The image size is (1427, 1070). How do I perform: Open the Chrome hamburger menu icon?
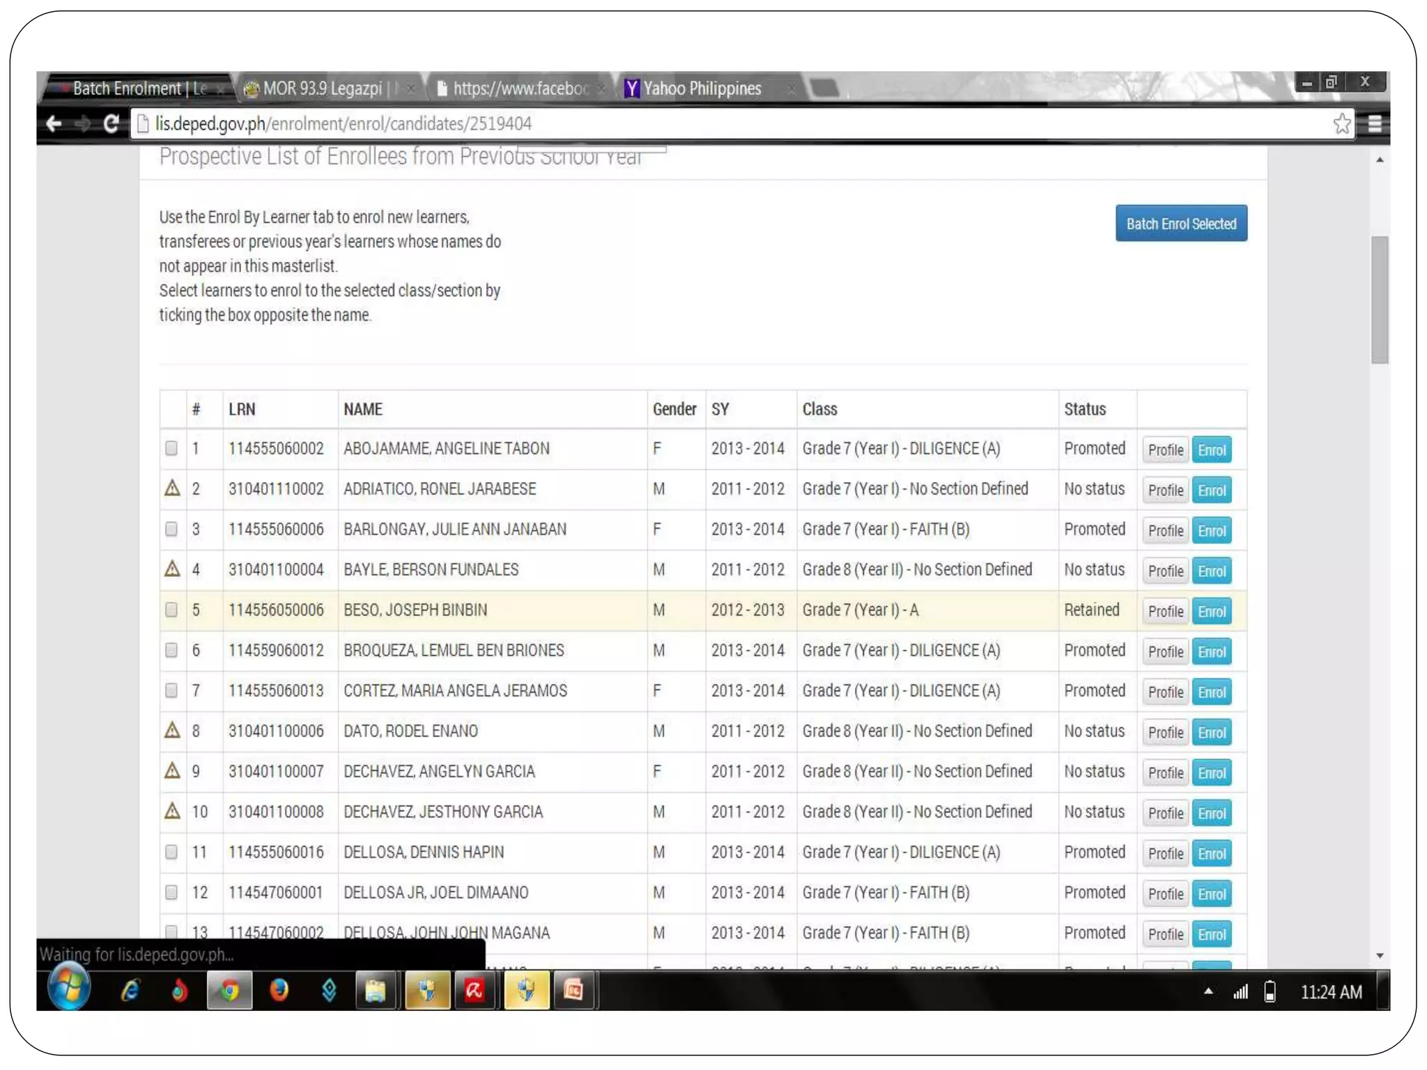[1374, 124]
